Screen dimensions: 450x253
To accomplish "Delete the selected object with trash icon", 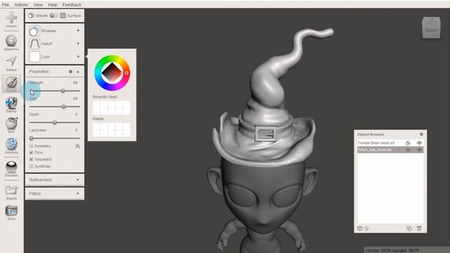I will coord(419,228).
